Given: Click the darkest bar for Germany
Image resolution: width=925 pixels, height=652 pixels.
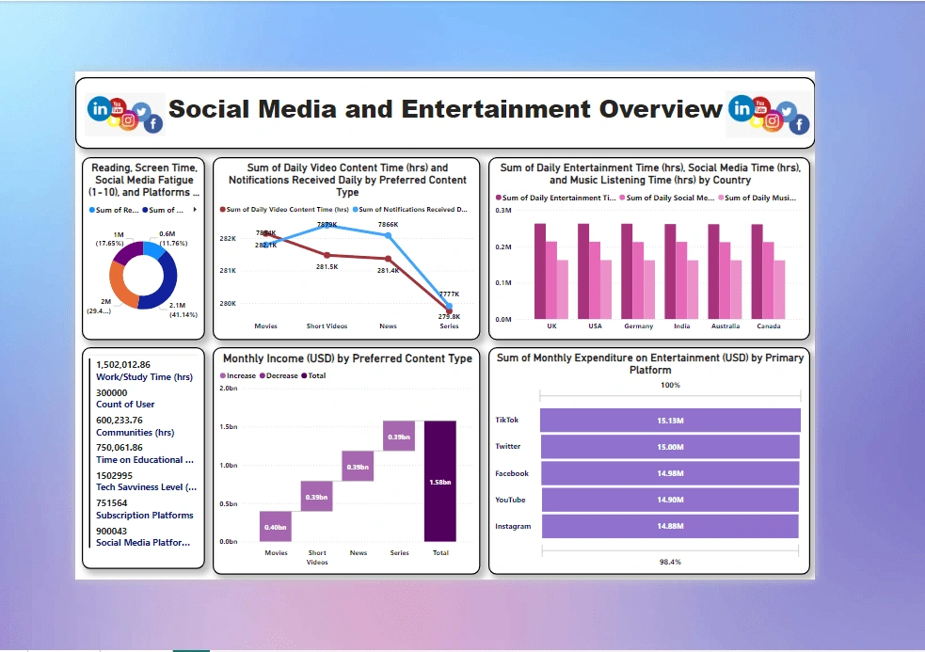Looking at the screenshot, I should click(627, 271).
